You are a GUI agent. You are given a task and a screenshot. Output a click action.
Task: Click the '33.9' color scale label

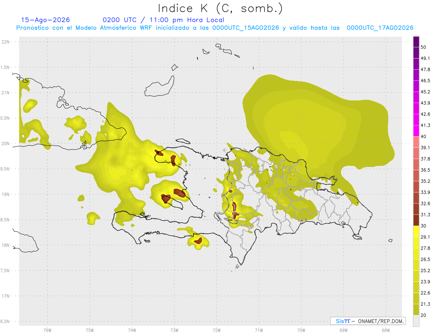point(426,192)
